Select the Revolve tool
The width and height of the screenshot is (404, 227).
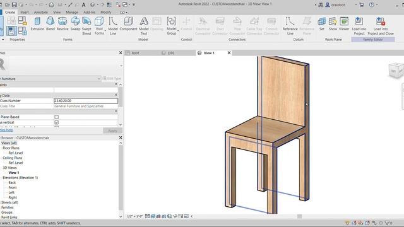click(x=62, y=24)
